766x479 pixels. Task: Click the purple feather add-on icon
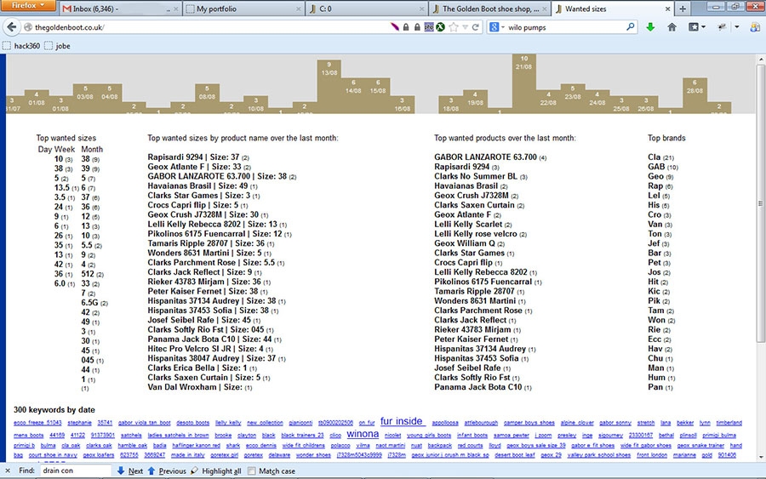[x=395, y=27]
